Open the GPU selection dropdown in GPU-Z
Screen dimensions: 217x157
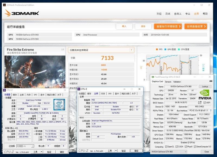169,152
